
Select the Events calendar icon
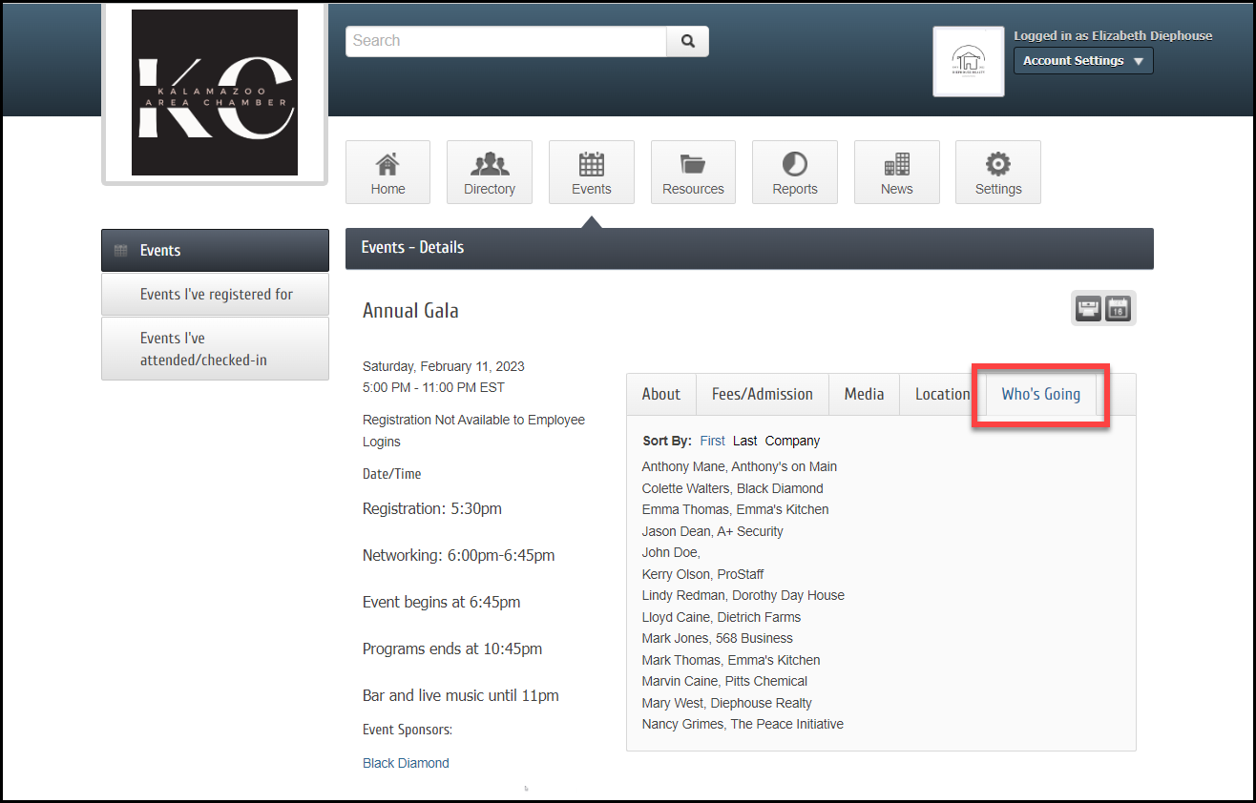click(591, 173)
